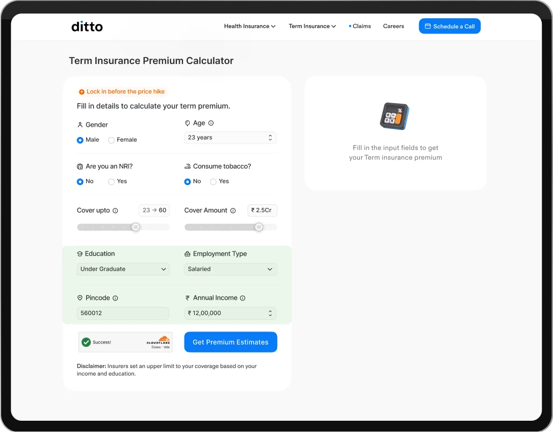Screen dimensions: 553x432
Task: Click the Age info icon
Action: click(211, 123)
